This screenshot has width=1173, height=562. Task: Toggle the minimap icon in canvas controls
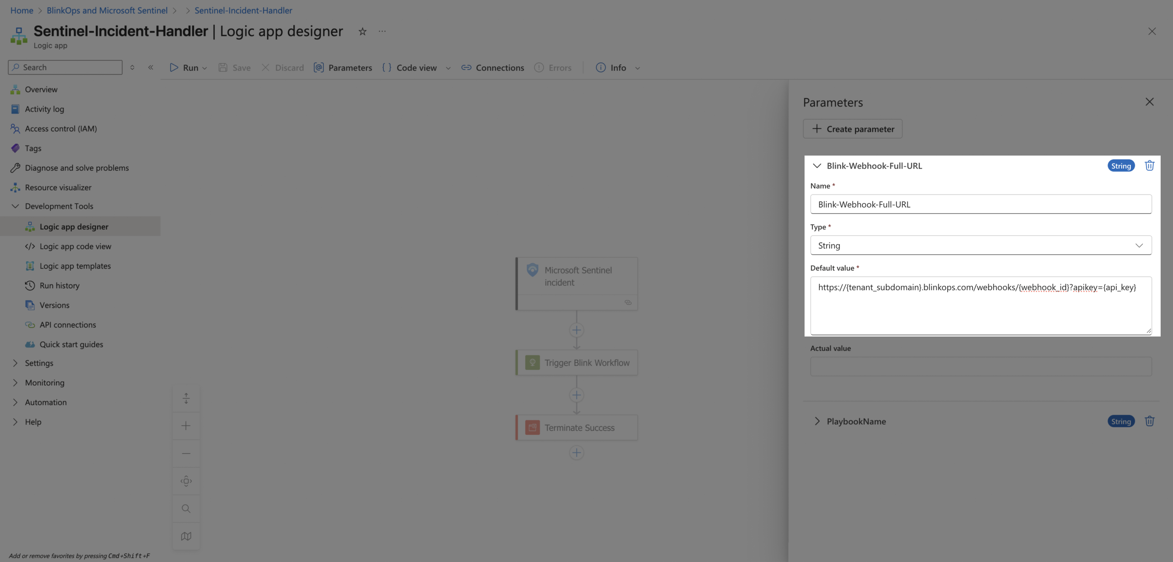[186, 536]
